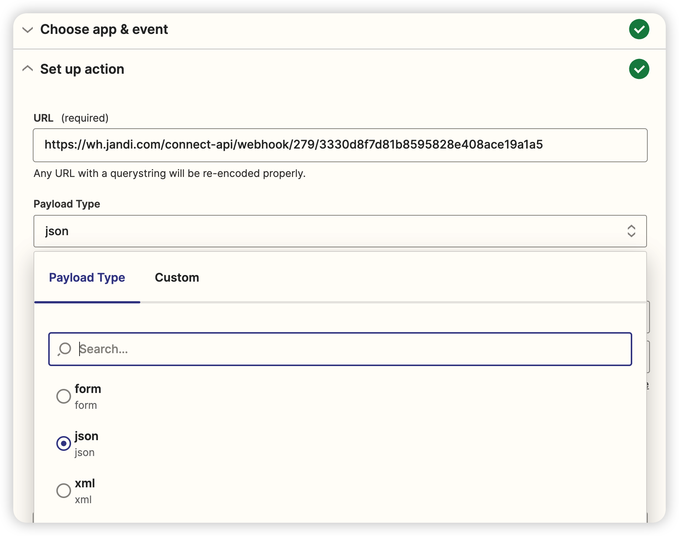Focus the webhook URL input field

[339, 145]
